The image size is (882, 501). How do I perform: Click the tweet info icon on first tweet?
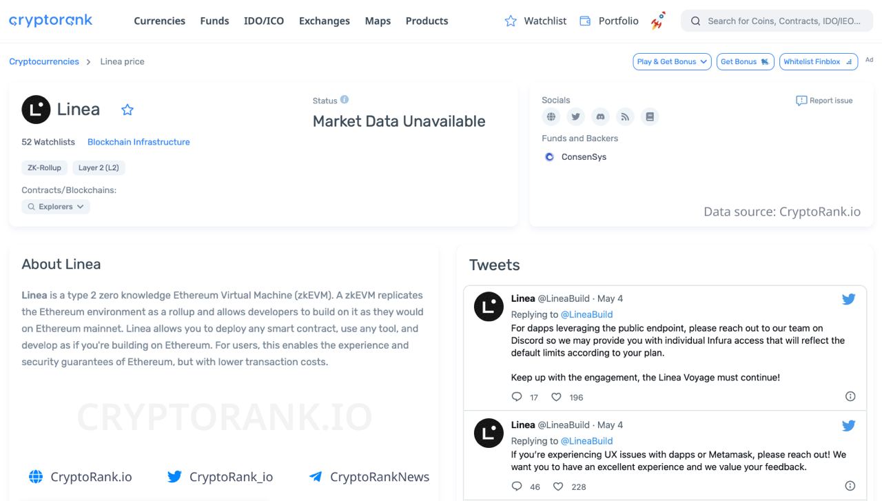click(x=850, y=396)
